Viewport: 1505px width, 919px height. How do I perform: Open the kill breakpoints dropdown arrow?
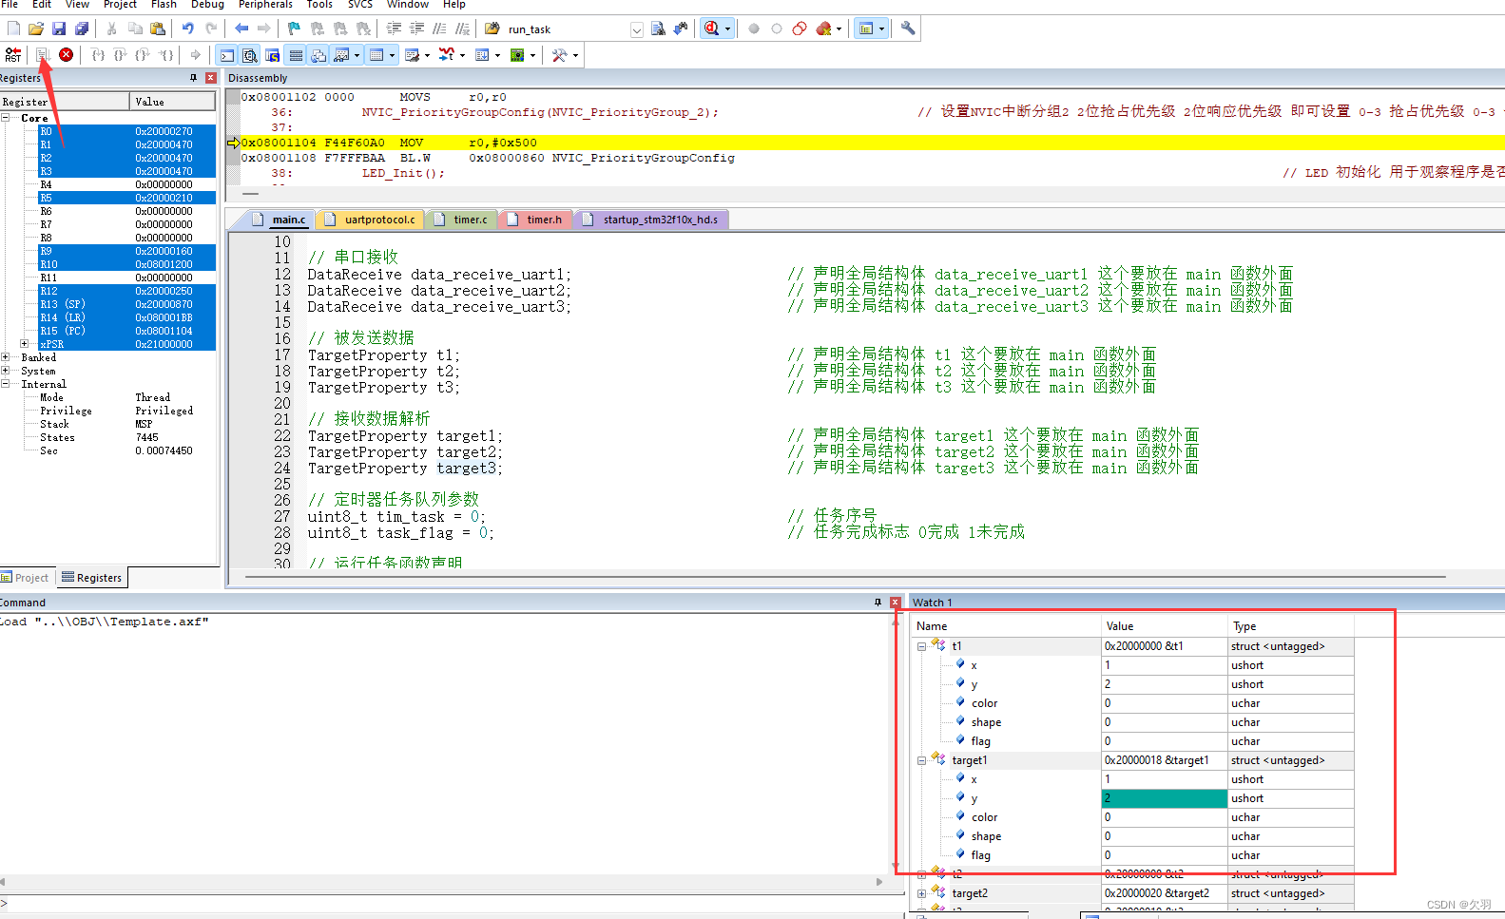839,29
